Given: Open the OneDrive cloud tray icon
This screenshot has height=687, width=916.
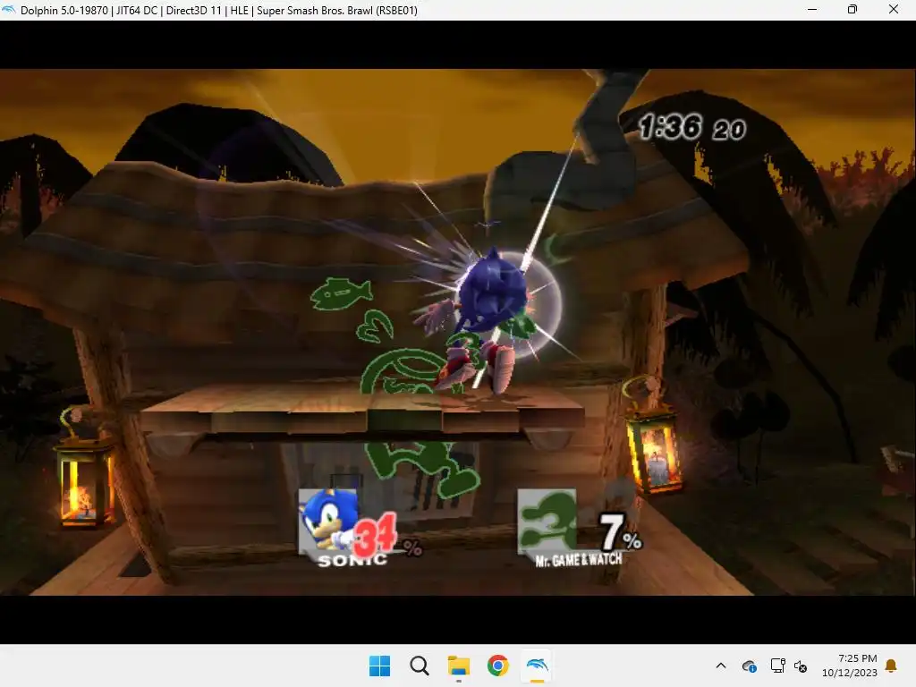Looking at the screenshot, I should [749, 666].
